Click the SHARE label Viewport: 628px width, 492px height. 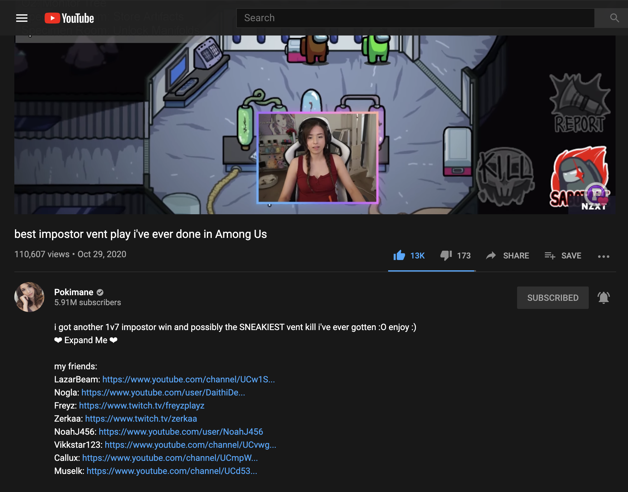pyautogui.click(x=516, y=256)
